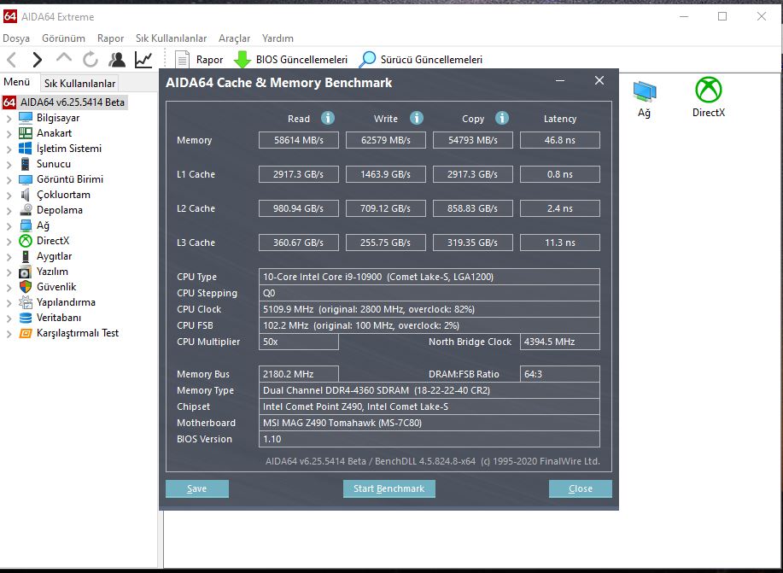The width and height of the screenshot is (783, 573).
Task: Expand the Yapılandırma tree node
Action: (9, 303)
